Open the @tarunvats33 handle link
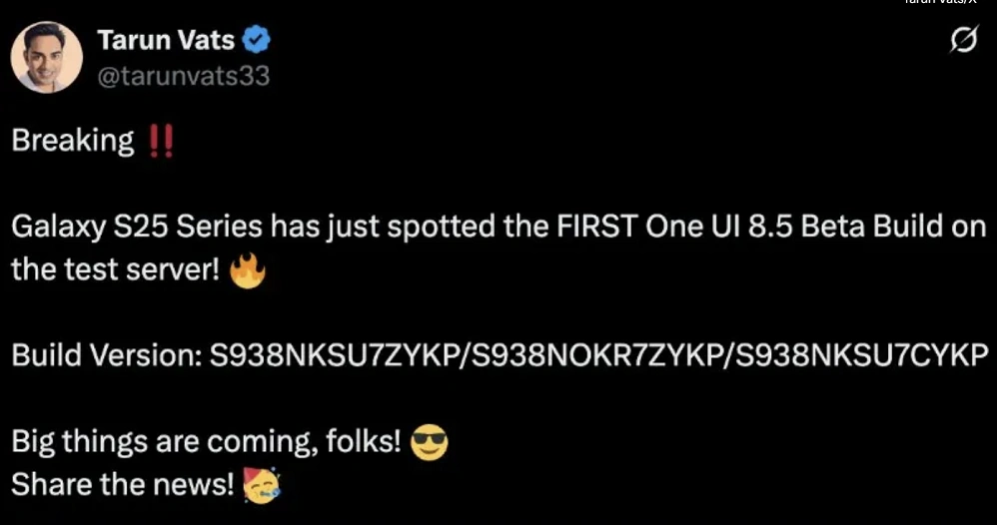The width and height of the screenshot is (997, 525). [184, 76]
